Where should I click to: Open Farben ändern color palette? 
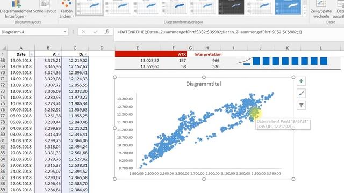coord(67,9)
